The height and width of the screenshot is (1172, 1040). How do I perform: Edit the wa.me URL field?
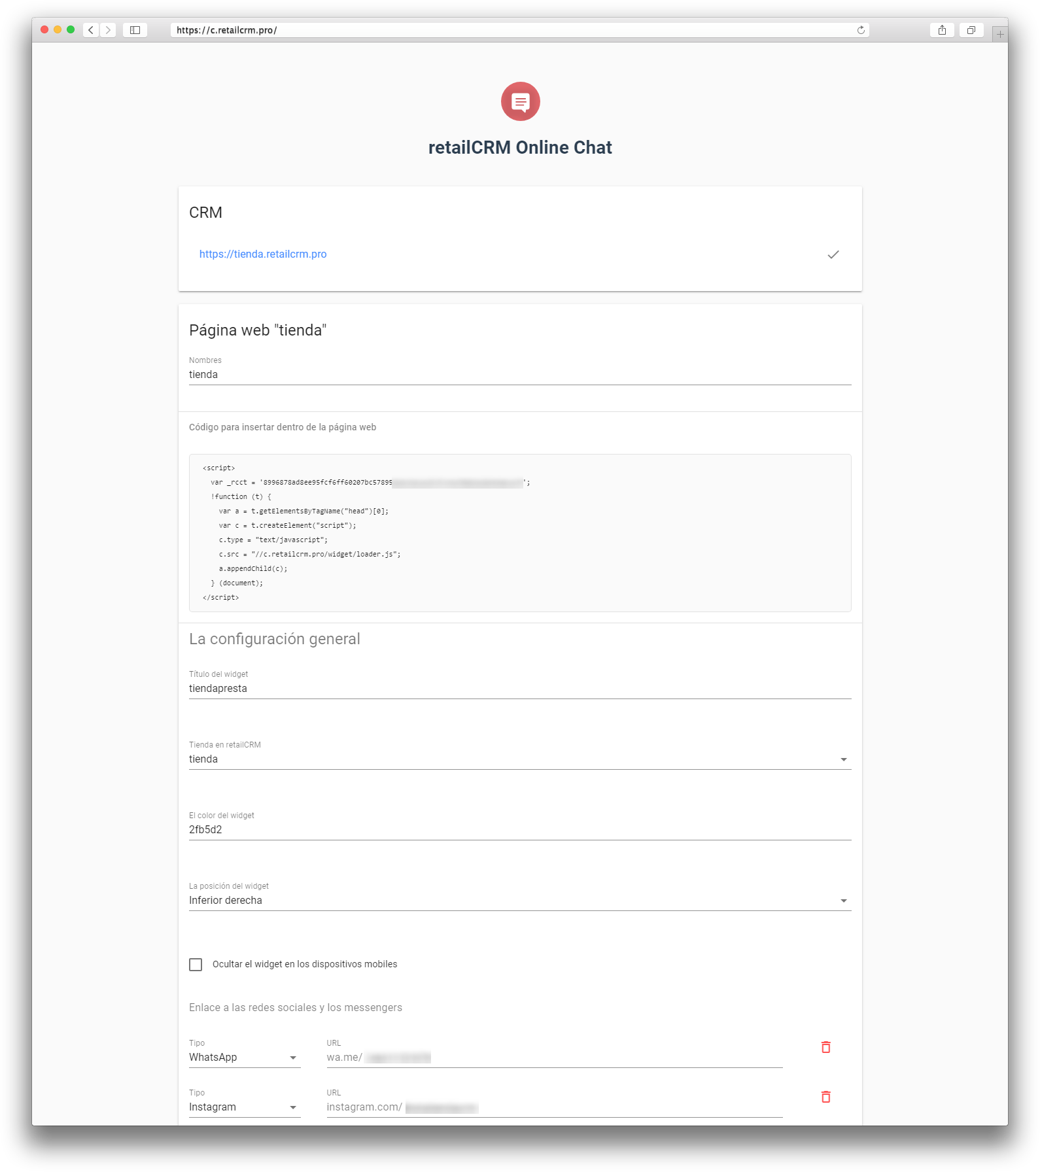[x=555, y=1058]
